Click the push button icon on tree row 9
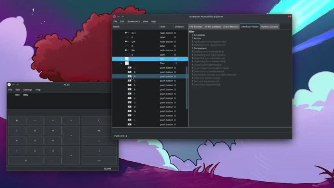 [129, 76]
